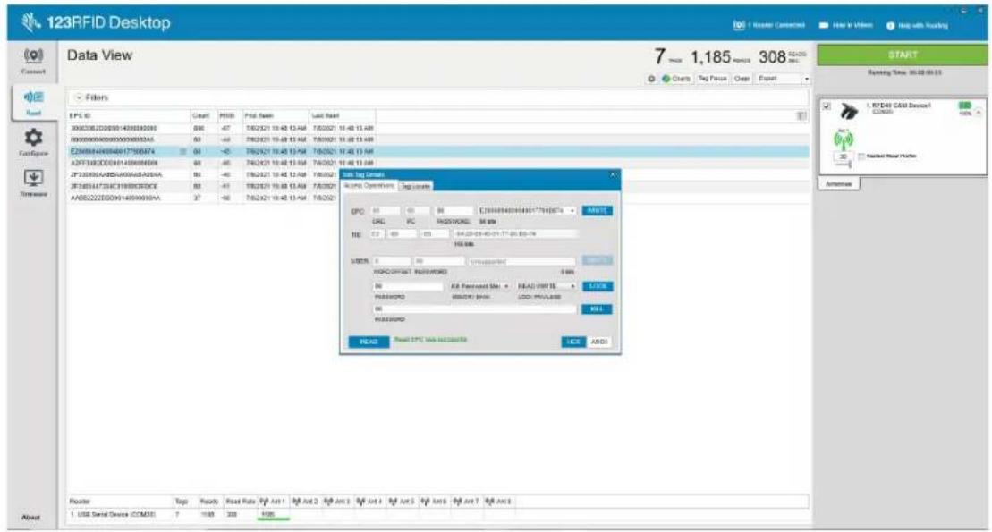Open the Configure gear in the sidebar
This screenshot has width=992, height=532.
[x=33, y=142]
